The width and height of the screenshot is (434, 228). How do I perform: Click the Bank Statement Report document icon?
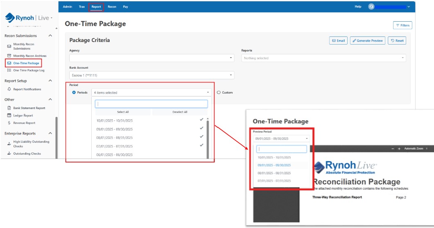(x=9, y=108)
